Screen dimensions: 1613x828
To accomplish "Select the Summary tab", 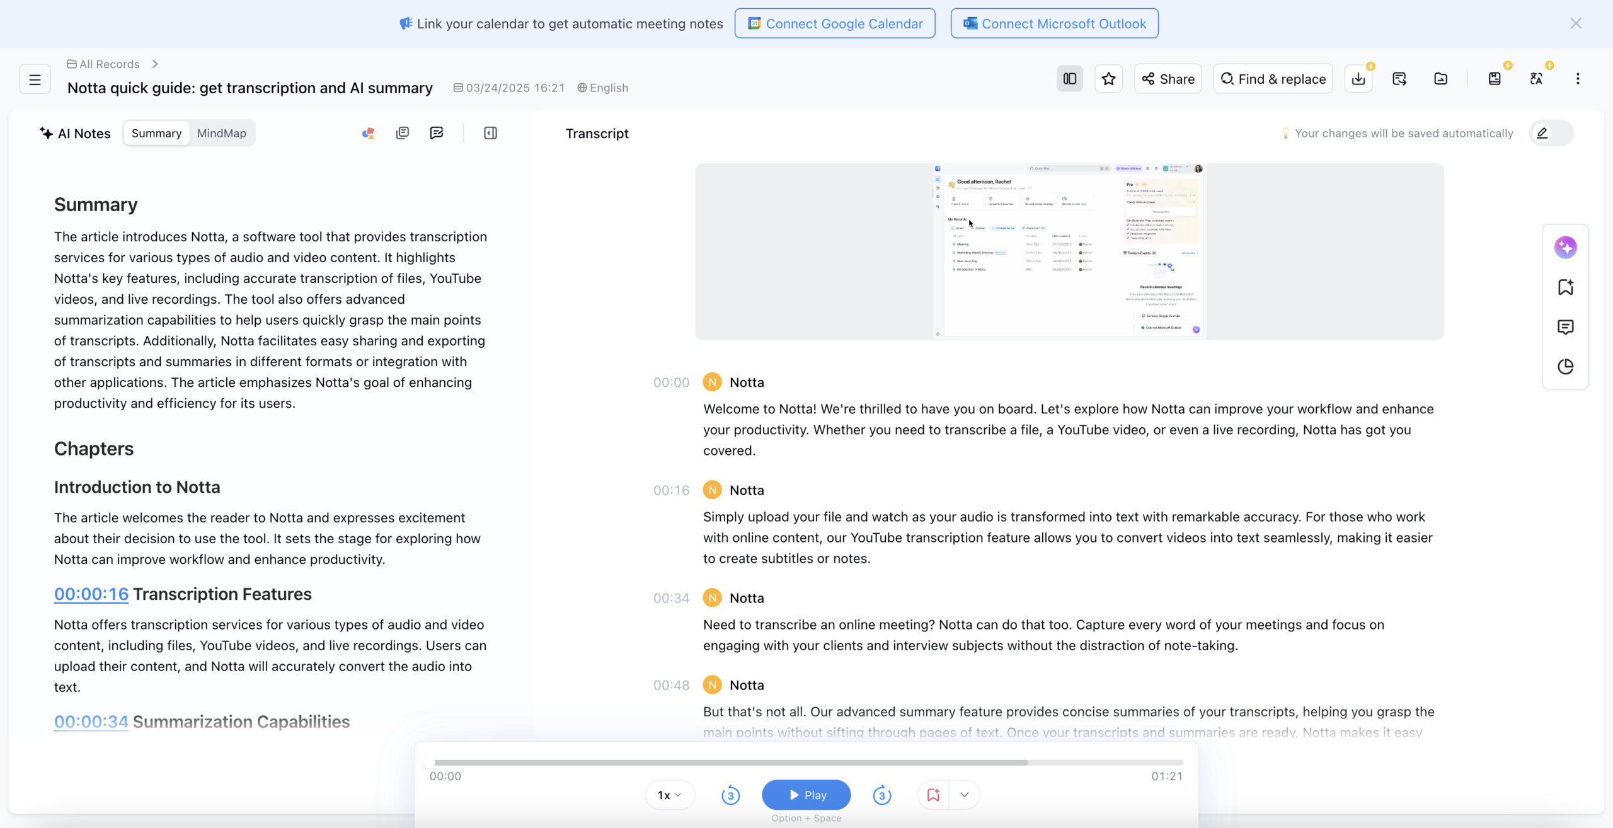I will click(156, 133).
